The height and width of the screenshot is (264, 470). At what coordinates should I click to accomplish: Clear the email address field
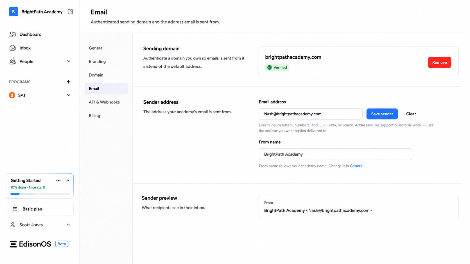pos(411,114)
